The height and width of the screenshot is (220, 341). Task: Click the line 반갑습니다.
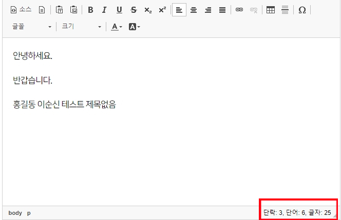[x=33, y=80]
